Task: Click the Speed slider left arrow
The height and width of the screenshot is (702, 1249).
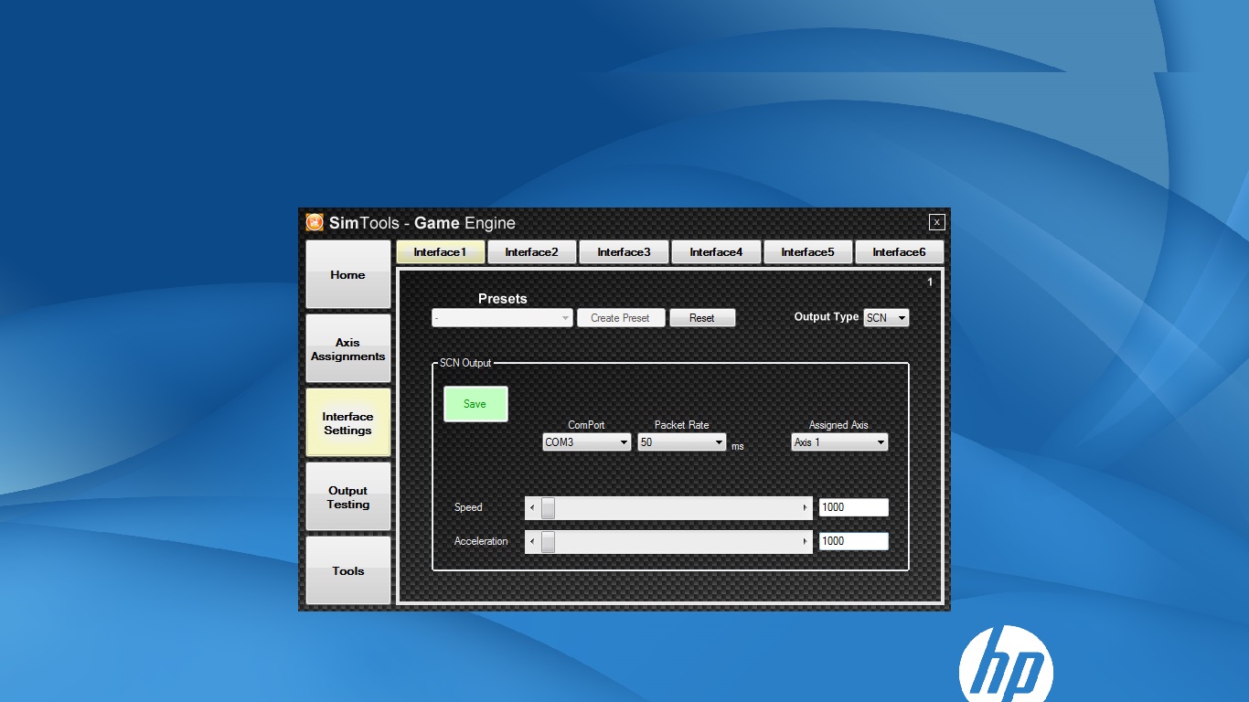Action: click(x=532, y=507)
